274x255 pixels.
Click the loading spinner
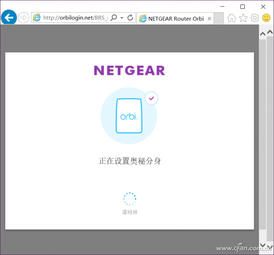coord(130,199)
